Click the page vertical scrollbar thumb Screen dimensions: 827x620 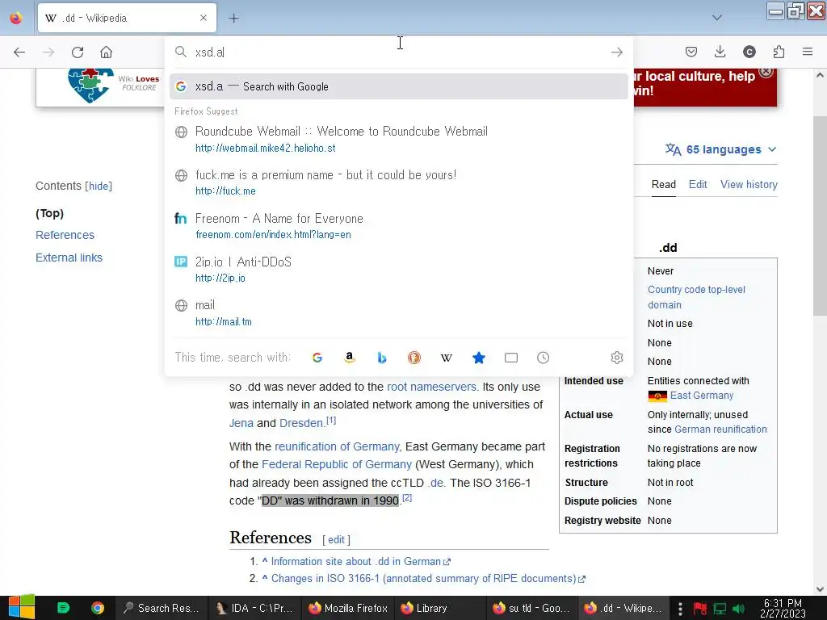(x=820, y=216)
